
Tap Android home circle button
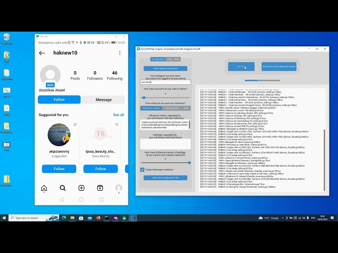tap(81, 200)
